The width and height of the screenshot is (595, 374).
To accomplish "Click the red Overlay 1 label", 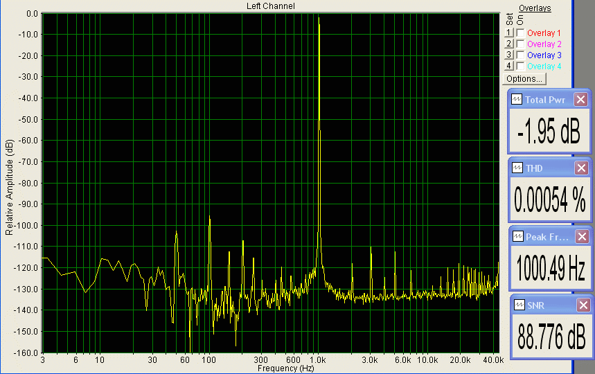I will (x=544, y=33).
